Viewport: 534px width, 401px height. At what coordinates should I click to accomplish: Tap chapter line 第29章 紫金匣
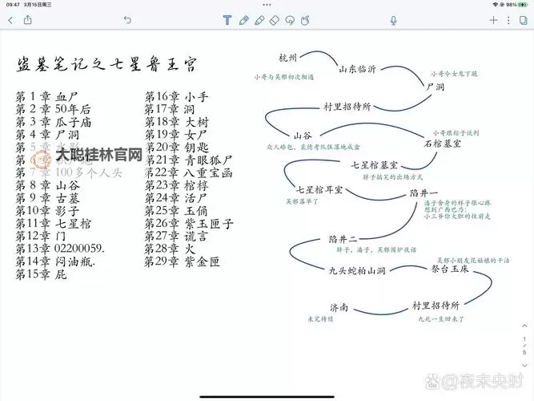pos(183,261)
